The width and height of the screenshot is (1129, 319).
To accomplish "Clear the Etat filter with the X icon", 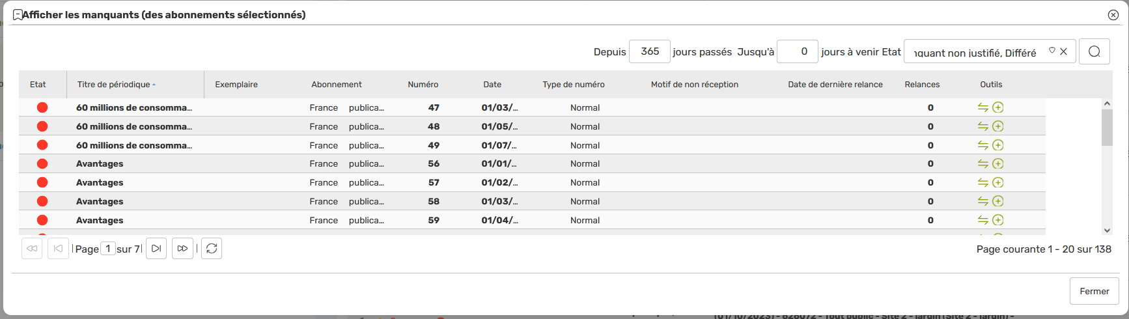I will point(1063,51).
